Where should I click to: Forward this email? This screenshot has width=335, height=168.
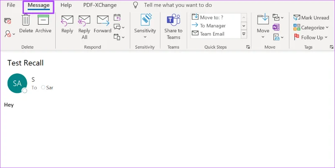[103, 24]
